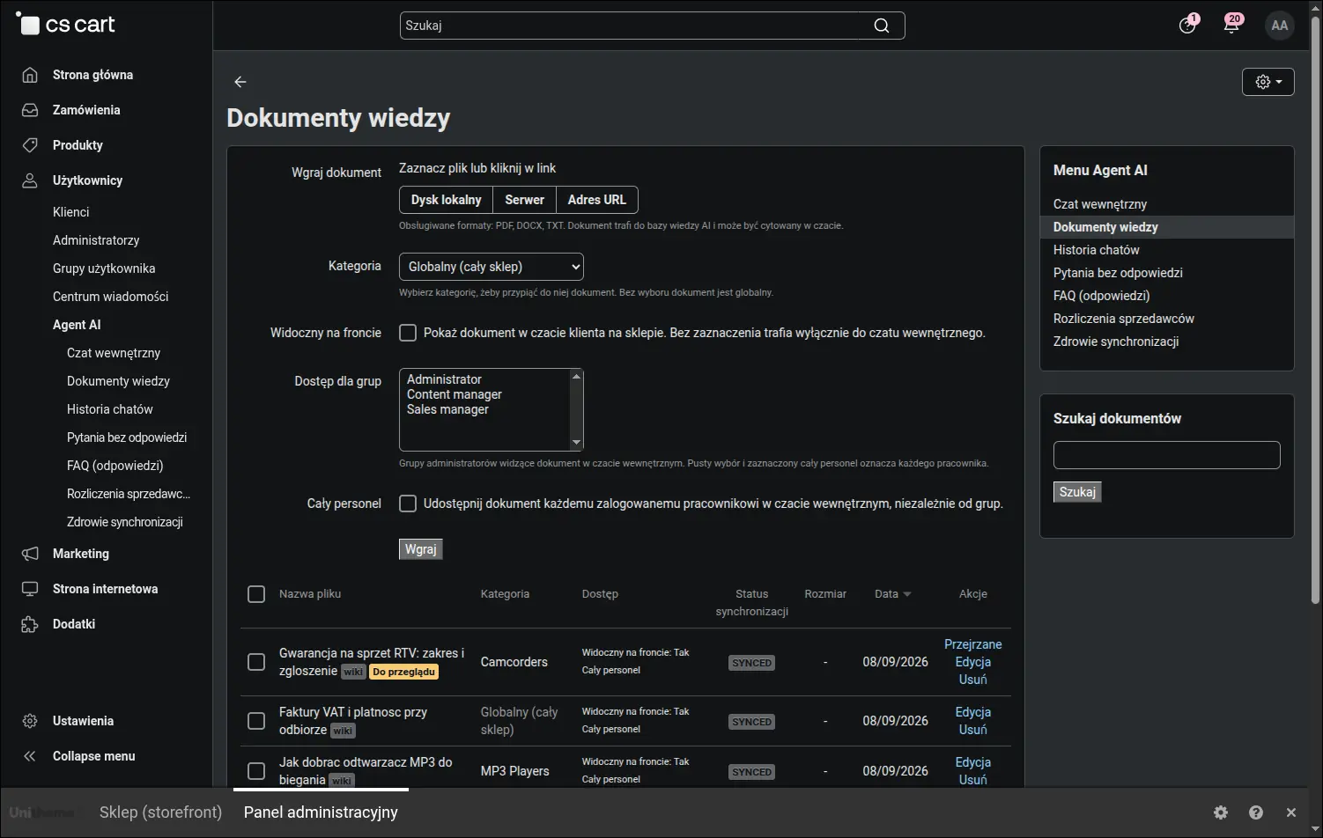Open Czat wewnętrzny in Menu Agent AI
Viewport: 1323px width, 838px height.
[x=1100, y=204]
